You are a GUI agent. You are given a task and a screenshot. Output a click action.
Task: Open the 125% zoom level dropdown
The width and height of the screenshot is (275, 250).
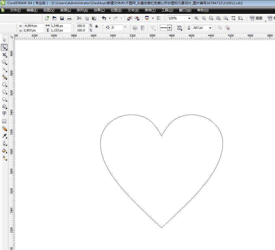[189, 18]
